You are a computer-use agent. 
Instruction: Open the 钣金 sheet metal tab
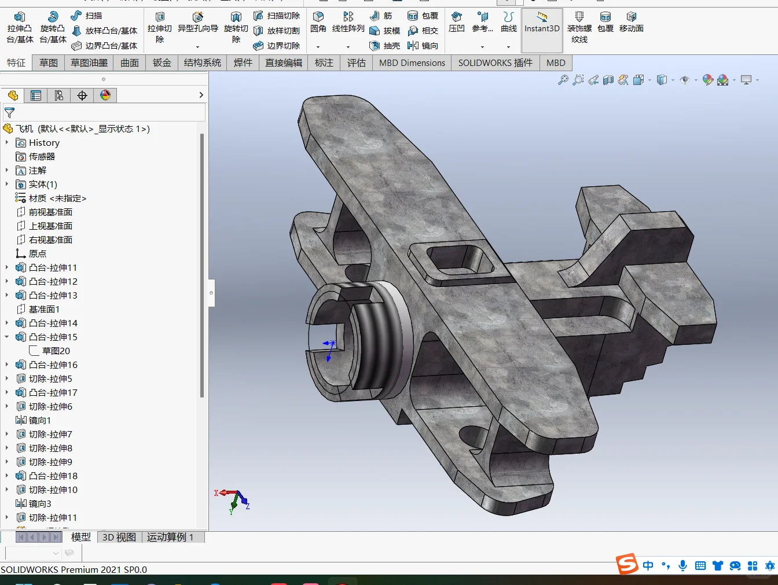point(162,62)
